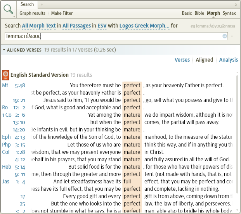Open verse reference 1:28
This screenshot has height=214, width=241.
click(21, 152)
